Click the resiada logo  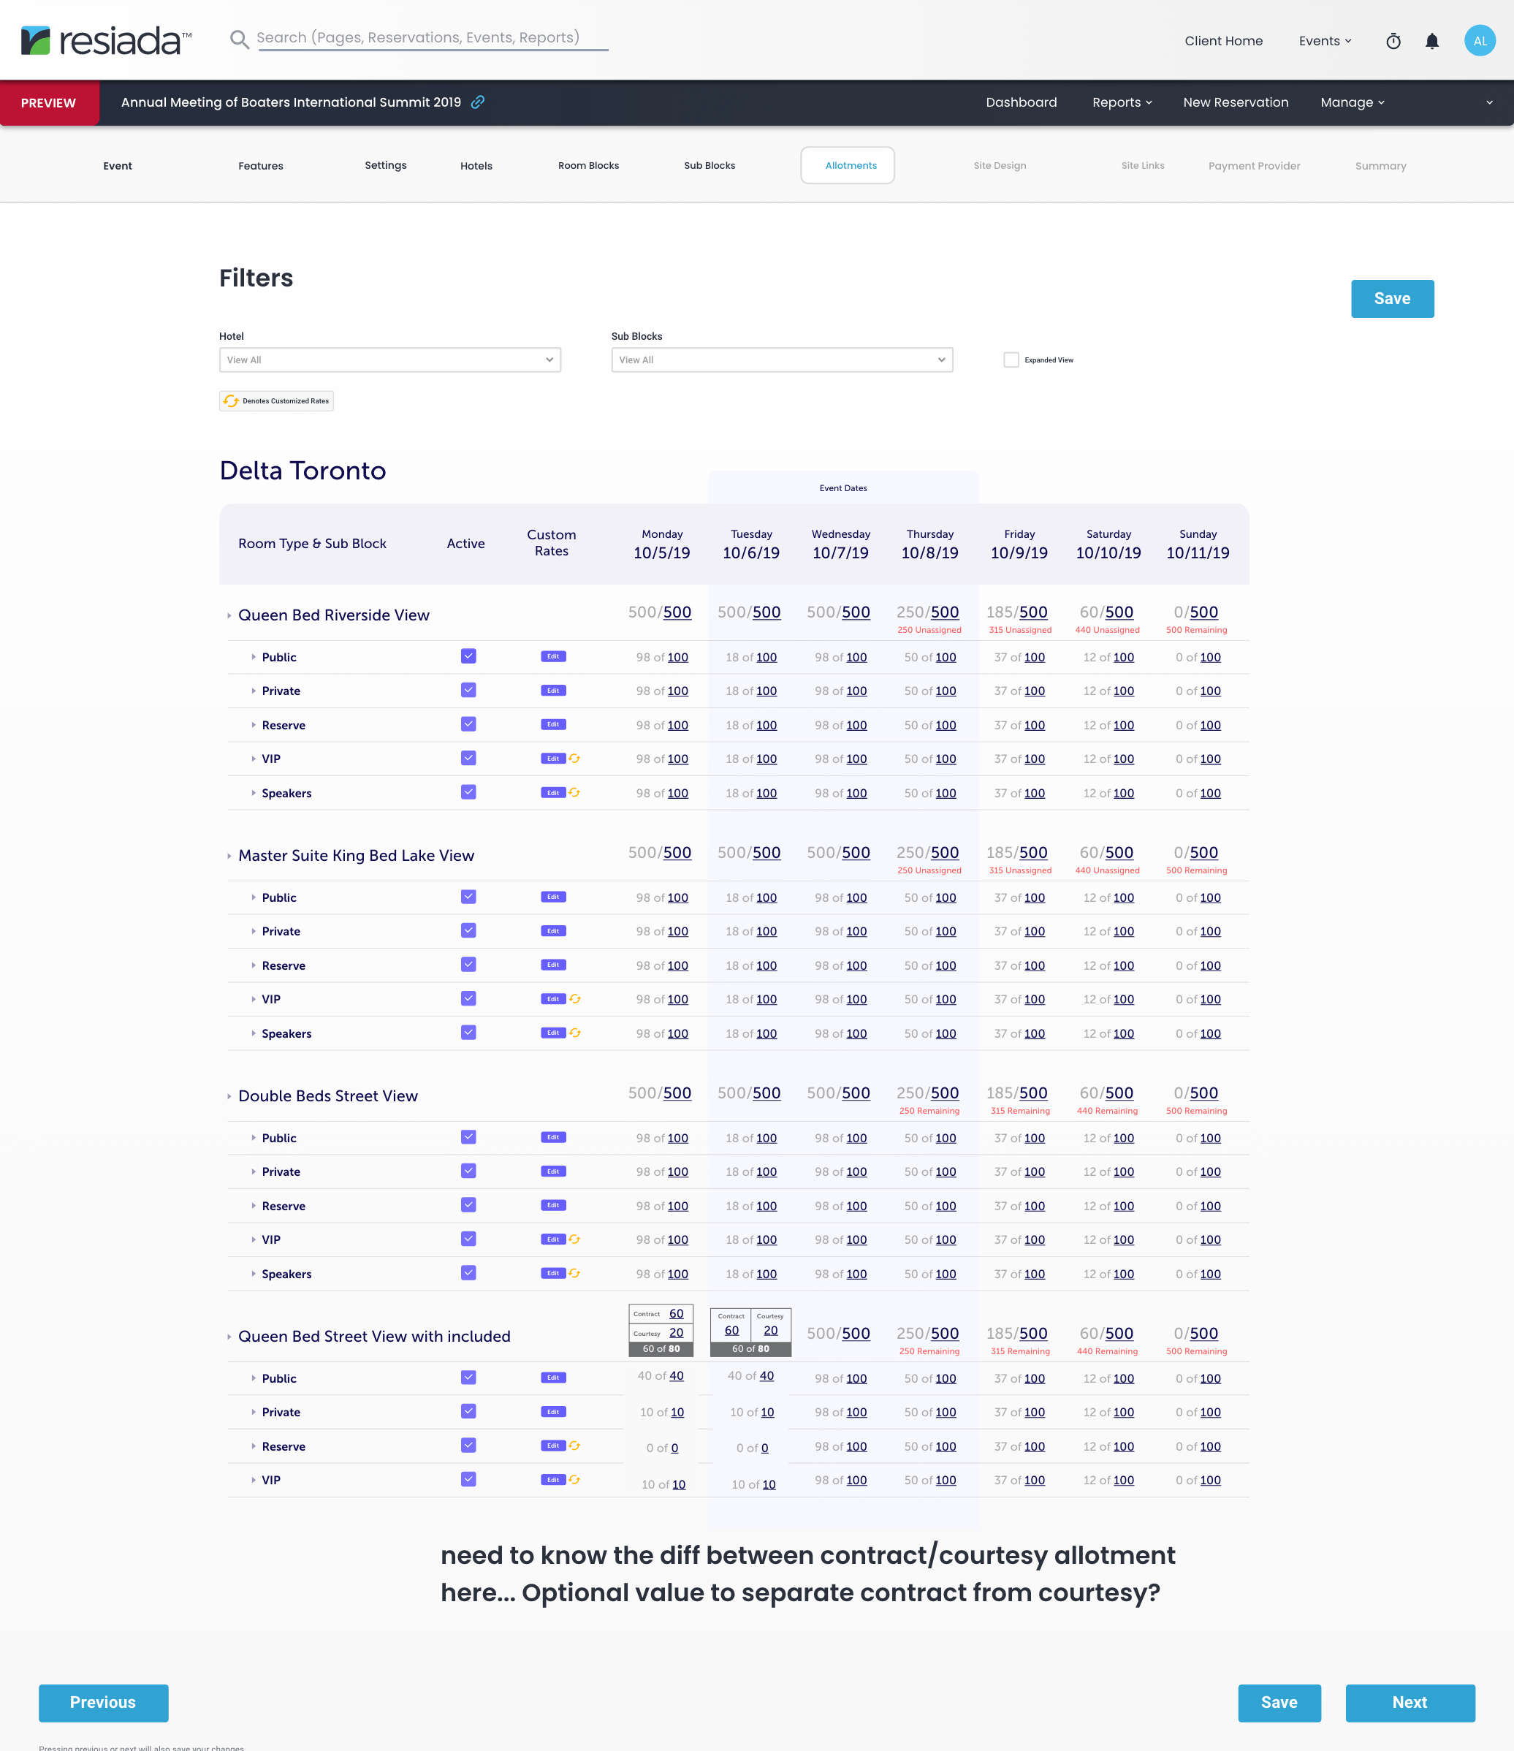pyautogui.click(x=107, y=39)
